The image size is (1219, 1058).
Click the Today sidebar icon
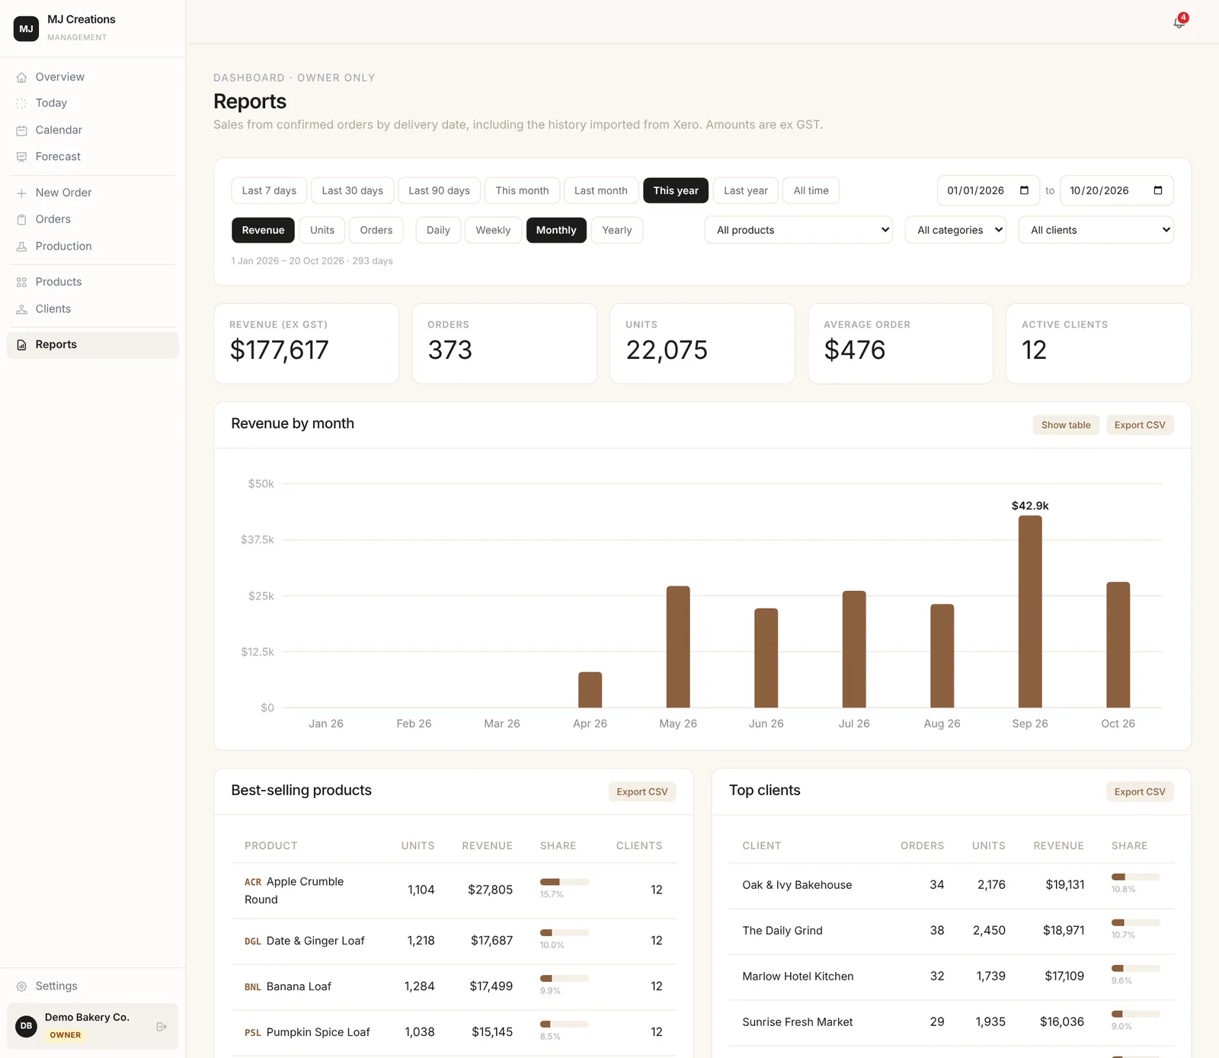point(21,104)
